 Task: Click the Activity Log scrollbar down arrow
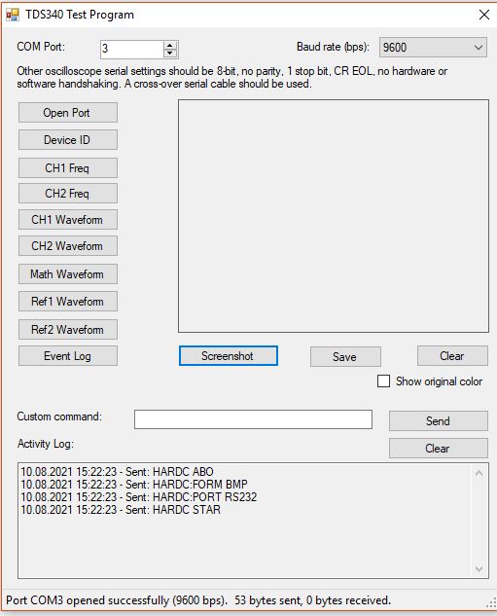click(479, 569)
